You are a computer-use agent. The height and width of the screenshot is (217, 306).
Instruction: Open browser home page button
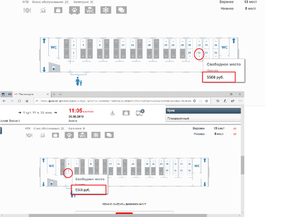point(27,101)
